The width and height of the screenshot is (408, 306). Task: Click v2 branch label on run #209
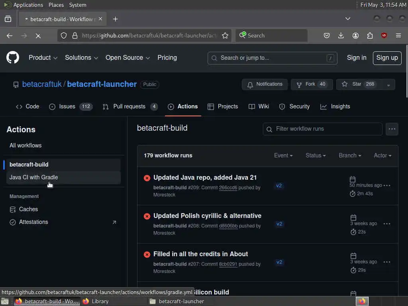(x=279, y=186)
